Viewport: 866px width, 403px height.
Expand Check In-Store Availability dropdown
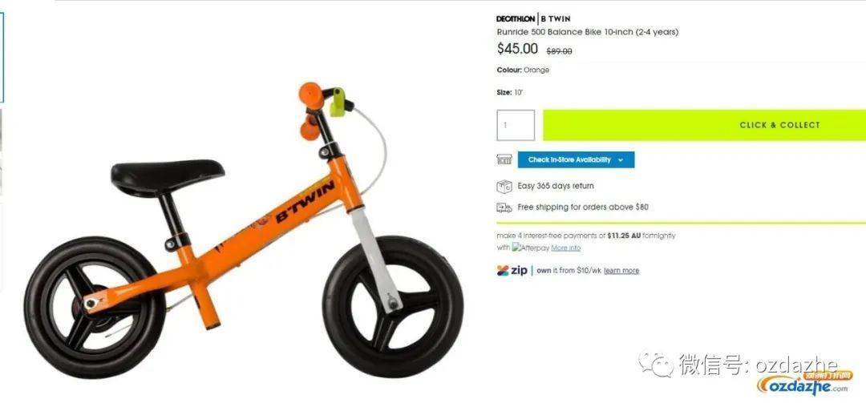click(576, 159)
